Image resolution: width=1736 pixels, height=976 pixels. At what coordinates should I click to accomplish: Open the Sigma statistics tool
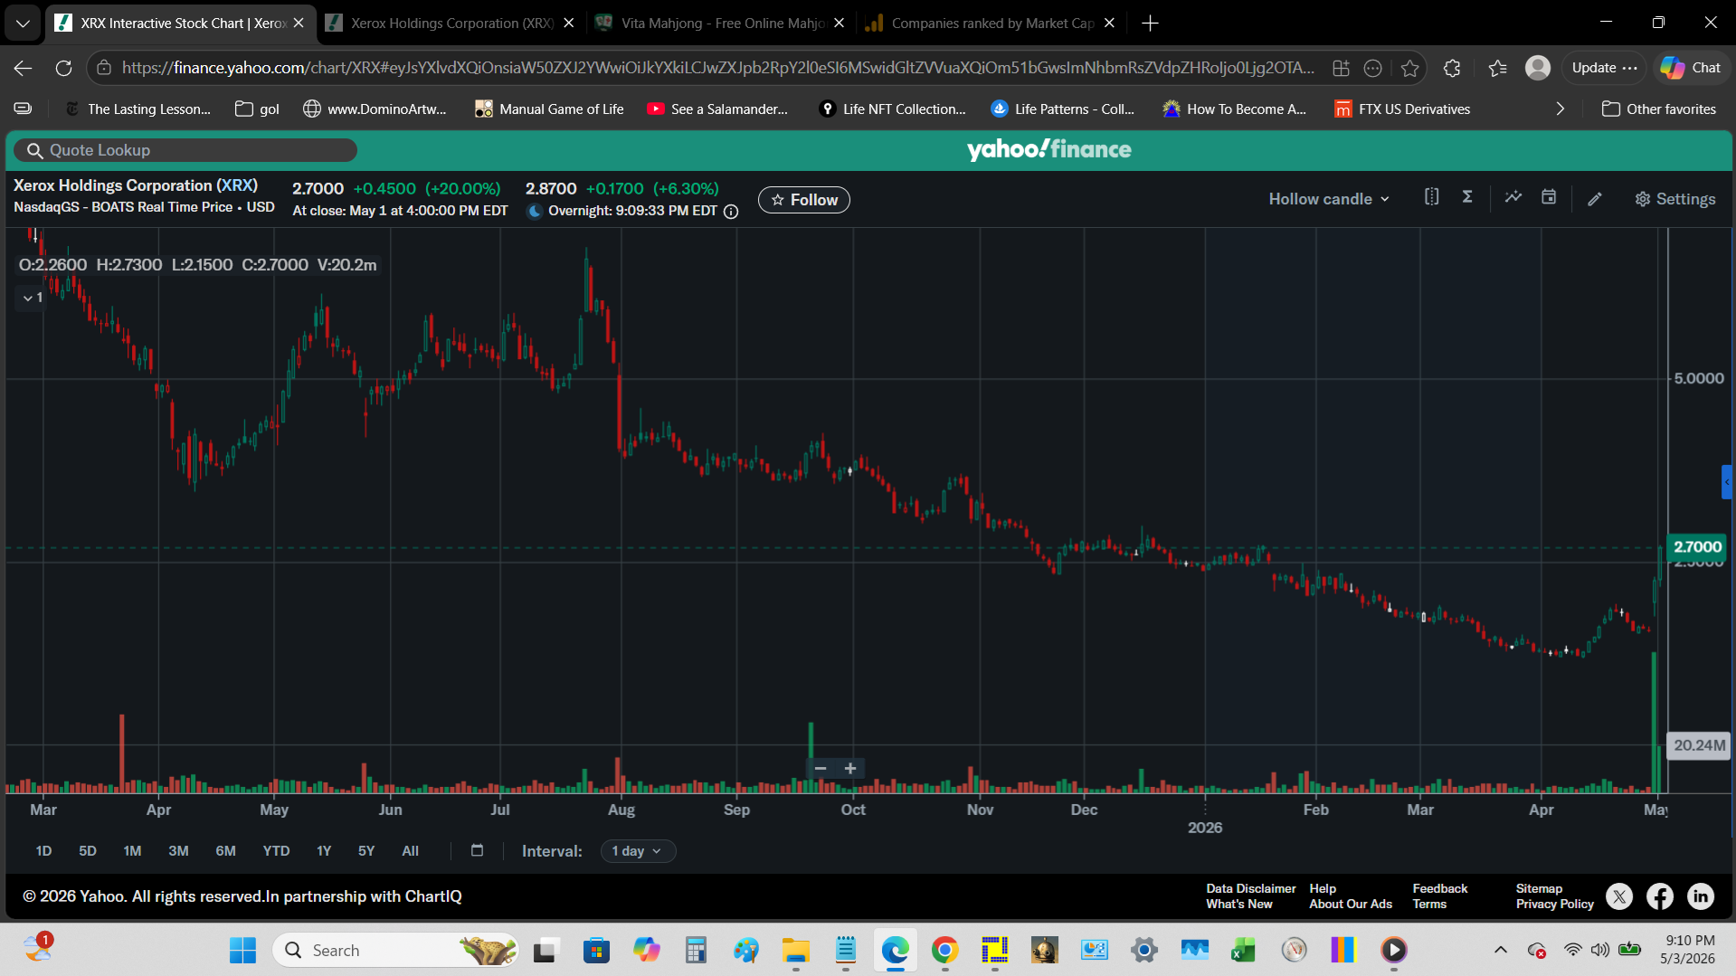[1467, 197]
